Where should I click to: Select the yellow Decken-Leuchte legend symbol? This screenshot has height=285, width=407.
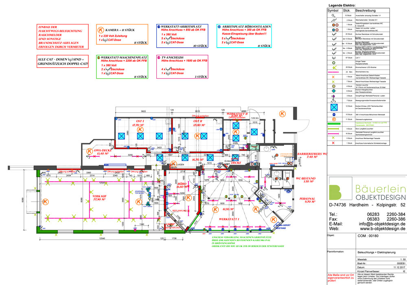[334, 86]
